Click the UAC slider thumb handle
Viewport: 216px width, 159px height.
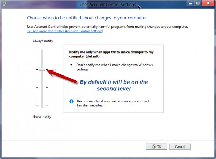coord(42,69)
